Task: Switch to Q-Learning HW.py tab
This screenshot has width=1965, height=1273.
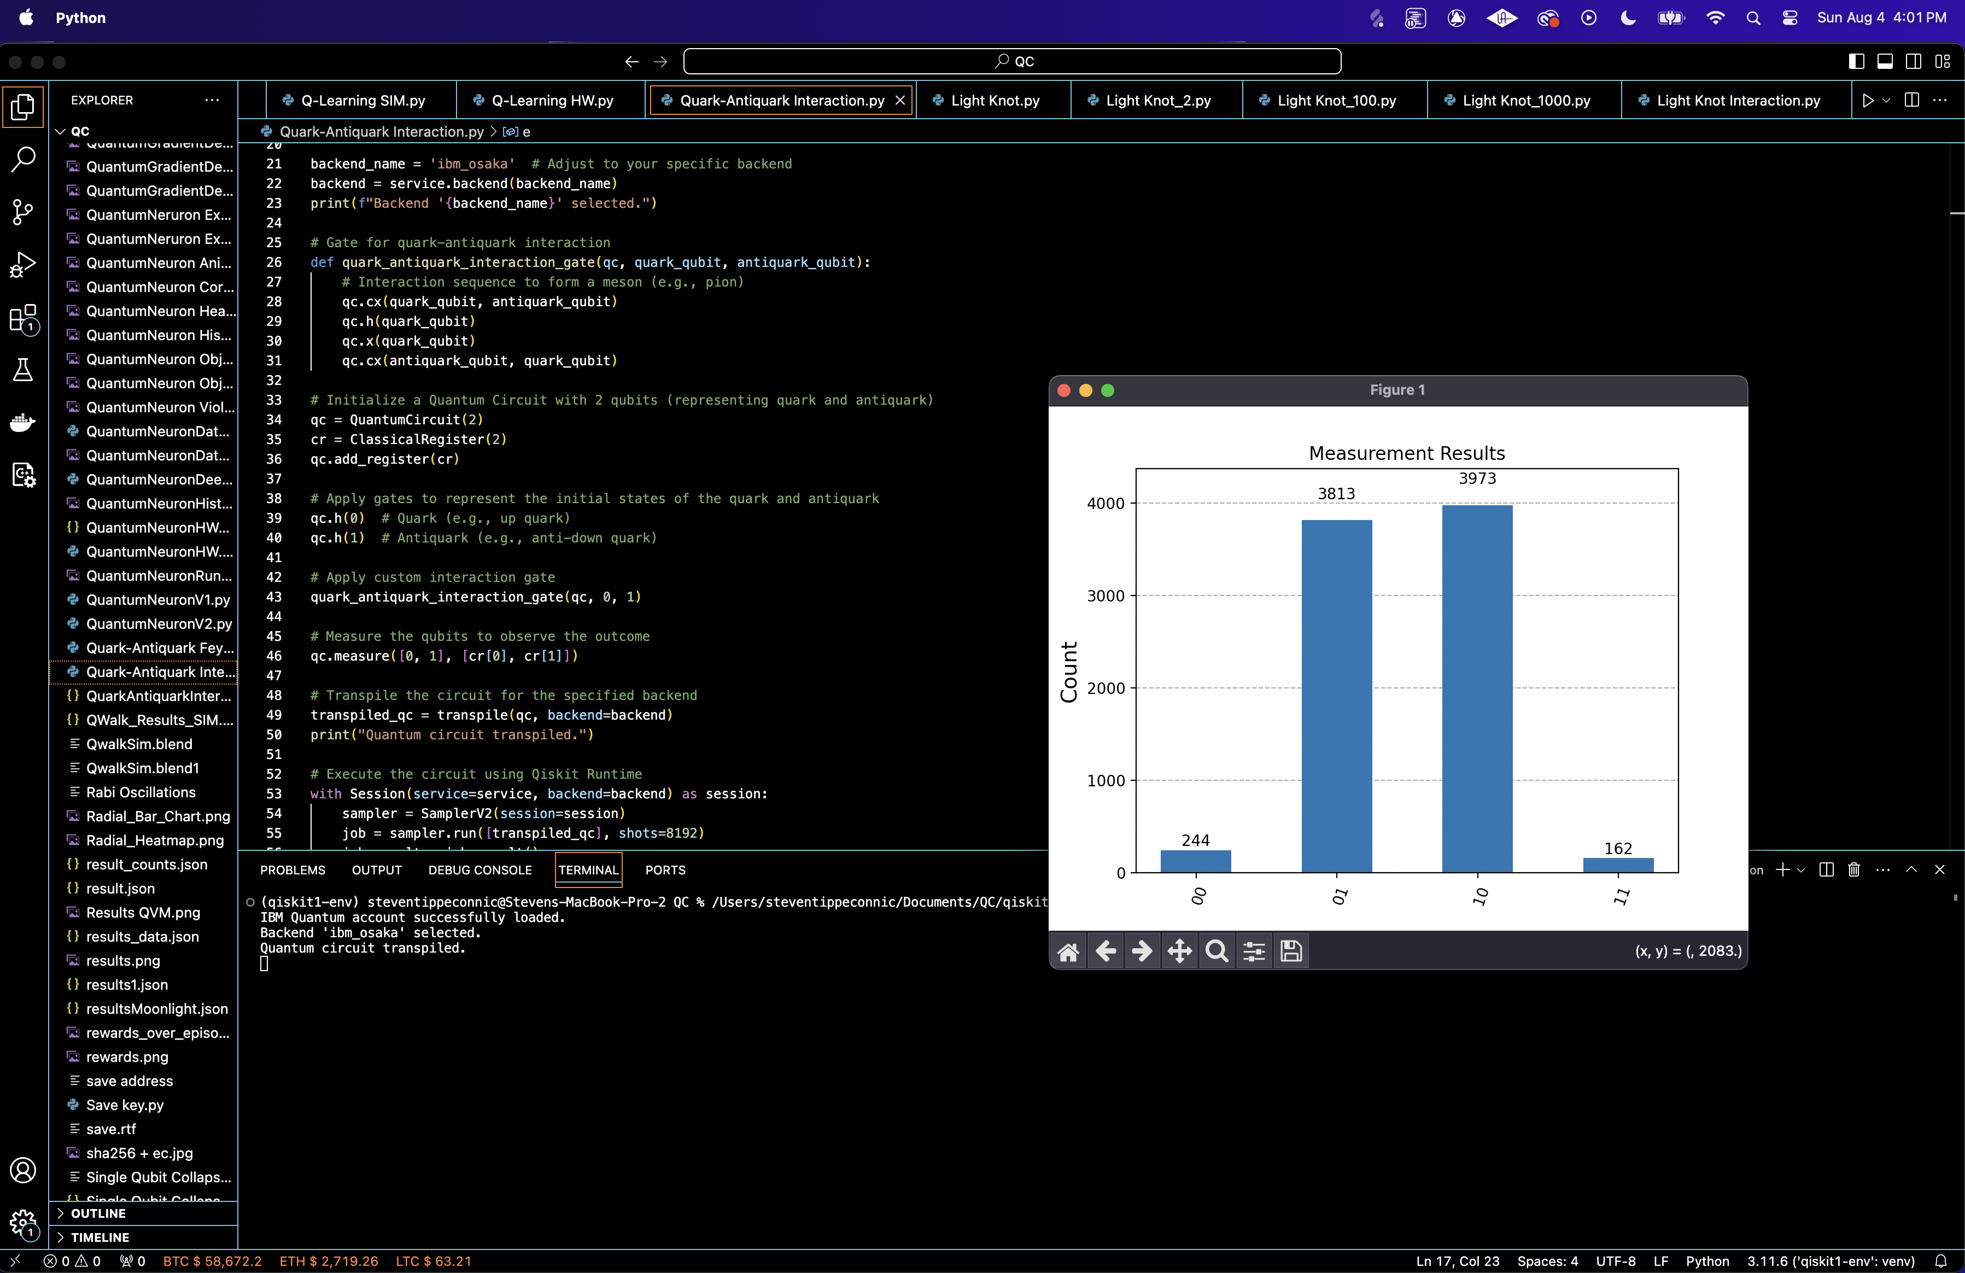Action: tap(552, 100)
